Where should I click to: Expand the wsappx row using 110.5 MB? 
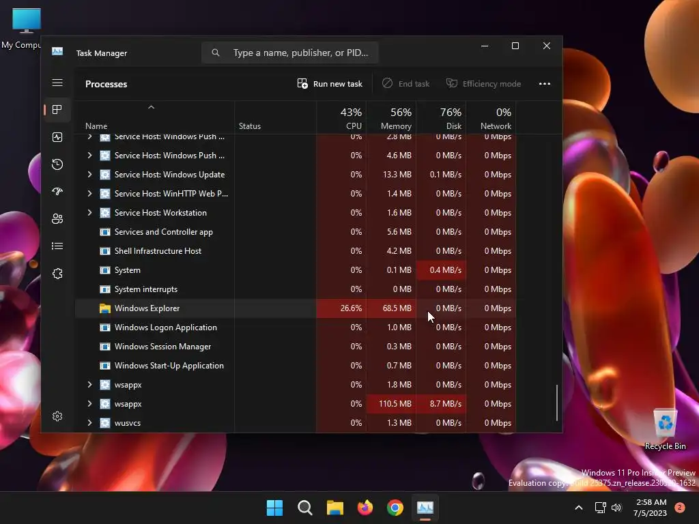[x=89, y=404]
